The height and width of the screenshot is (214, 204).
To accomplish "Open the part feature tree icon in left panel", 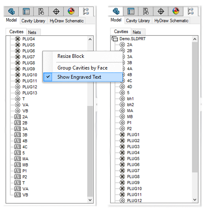I will [11, 11].
